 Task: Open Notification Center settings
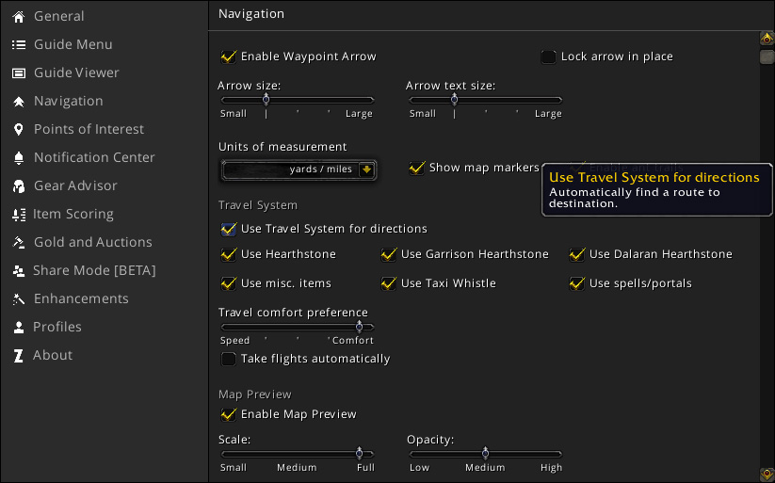coord(94,157)
